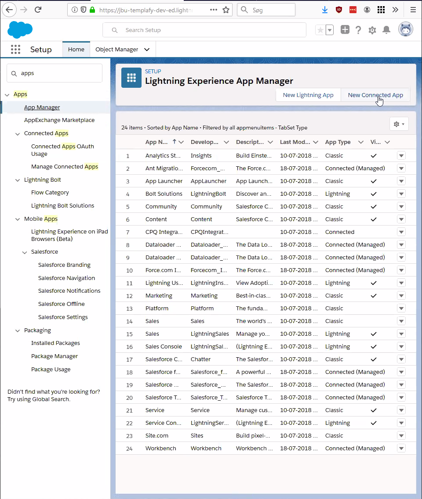
Task: Bookmark this page with the star icon
Action: coord(226,10)
